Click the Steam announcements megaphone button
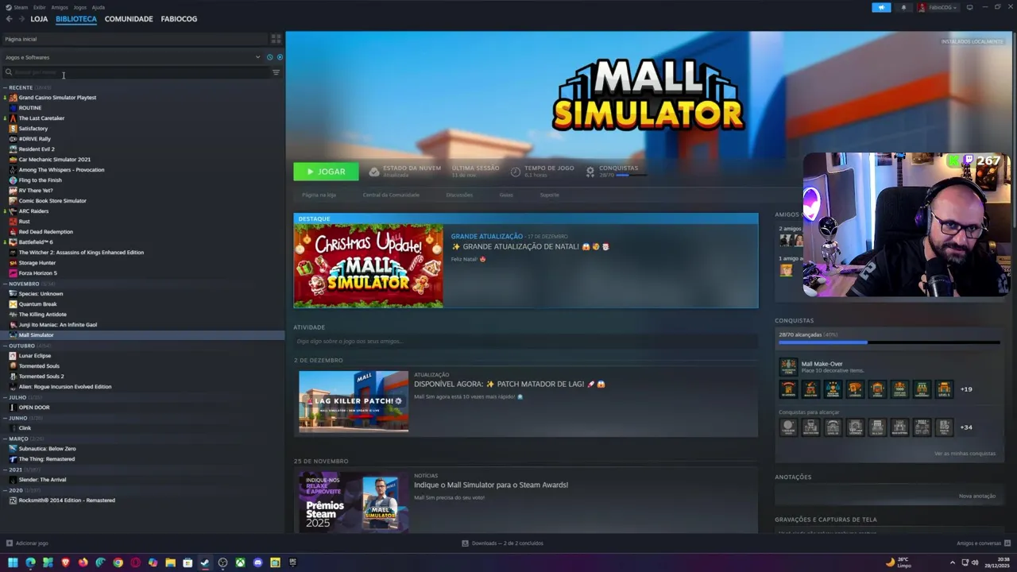This screenshot has width=1017, height=572. (881, 7)
